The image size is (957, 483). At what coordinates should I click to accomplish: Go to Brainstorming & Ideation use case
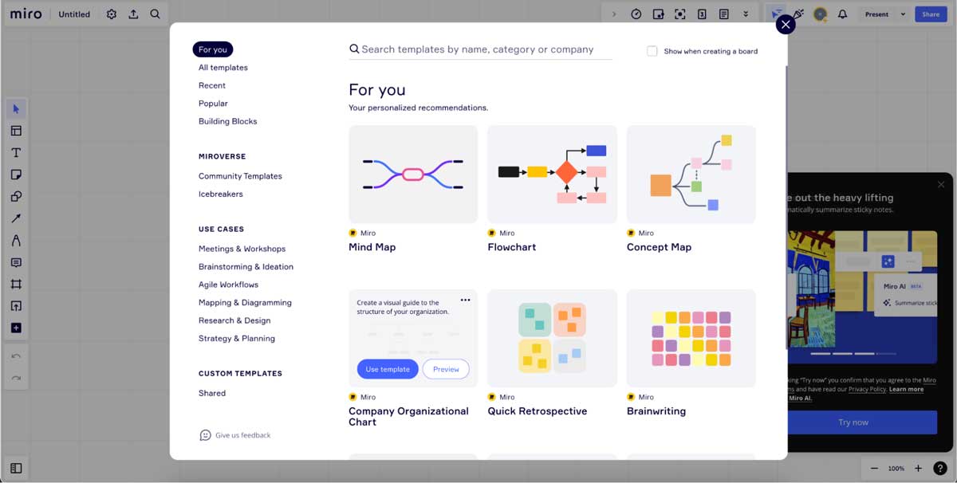pyautogui.click(x=246, y=267)
